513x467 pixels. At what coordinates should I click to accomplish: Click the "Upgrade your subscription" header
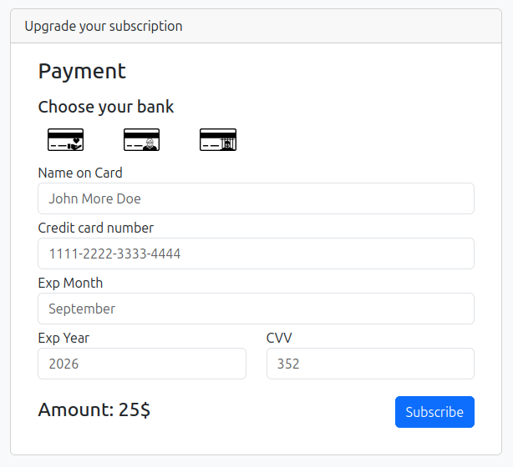point(104,26)
